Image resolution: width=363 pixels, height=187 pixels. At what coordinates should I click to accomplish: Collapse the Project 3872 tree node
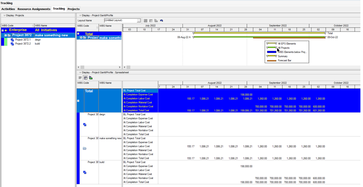pos(5,35)
